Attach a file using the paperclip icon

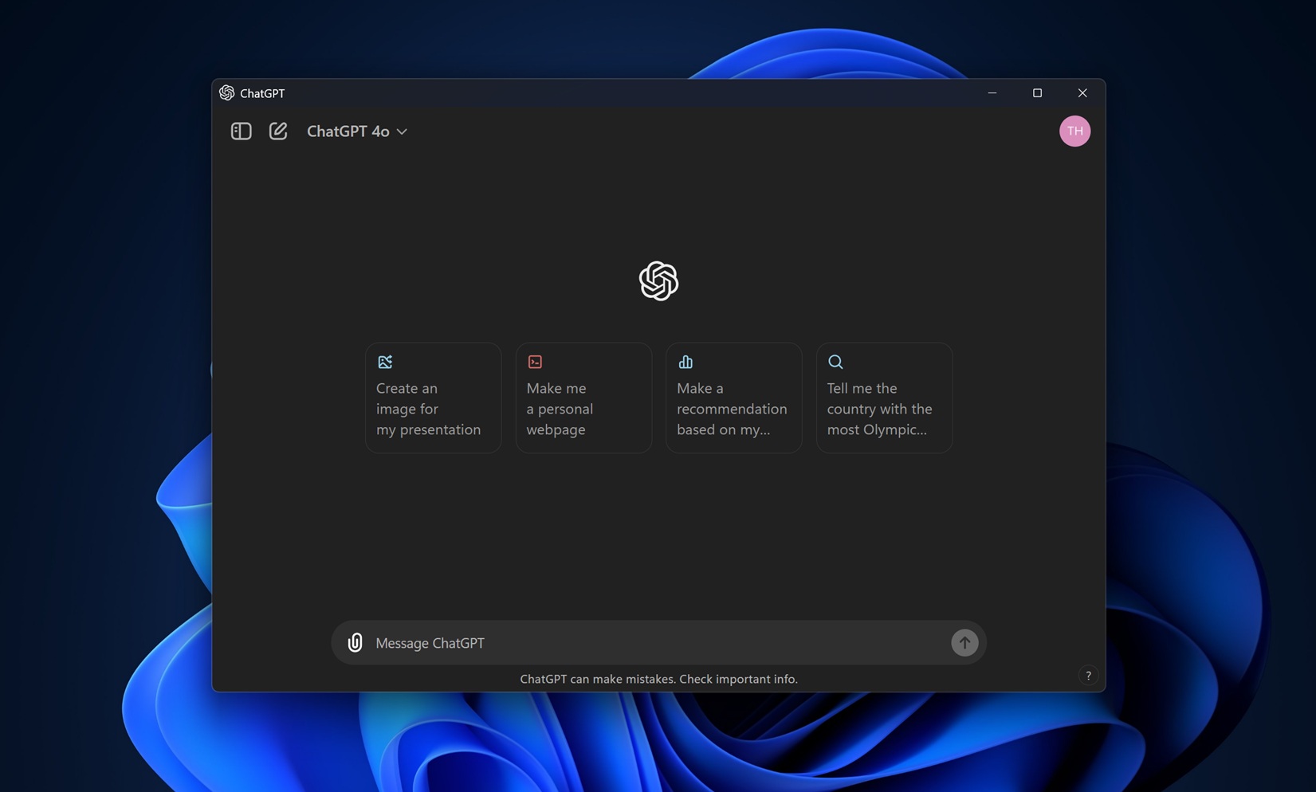(x=355, y=642)
